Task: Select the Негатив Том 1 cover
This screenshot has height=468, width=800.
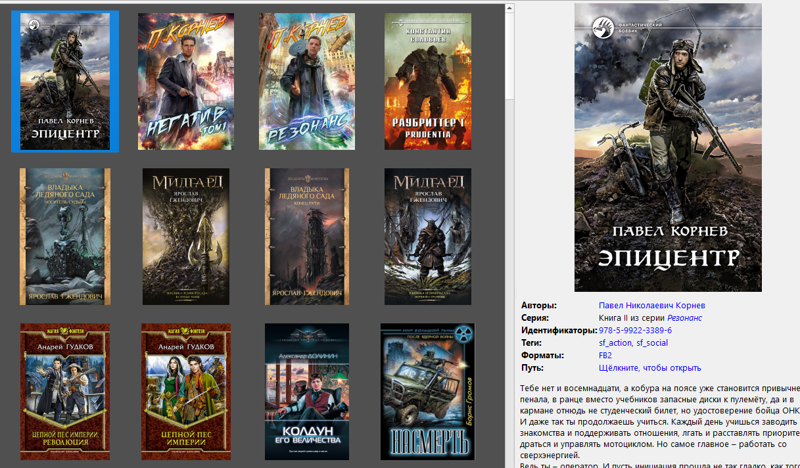Action: click(x=186, y=82)
